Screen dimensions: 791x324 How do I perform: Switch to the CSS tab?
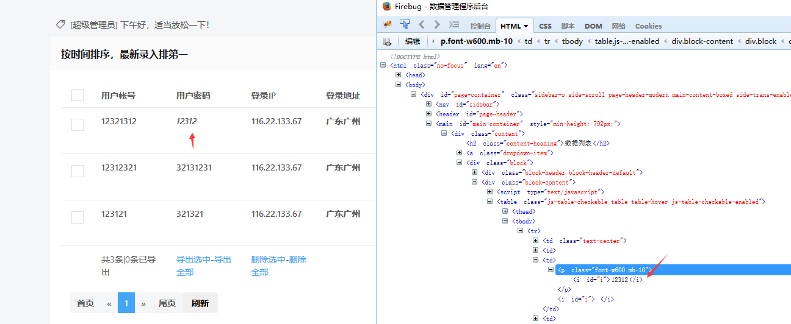(x=545, y=26)
